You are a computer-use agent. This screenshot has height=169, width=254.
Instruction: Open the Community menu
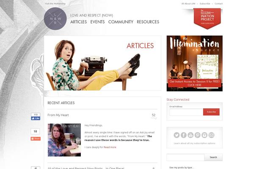click(121, 22)
